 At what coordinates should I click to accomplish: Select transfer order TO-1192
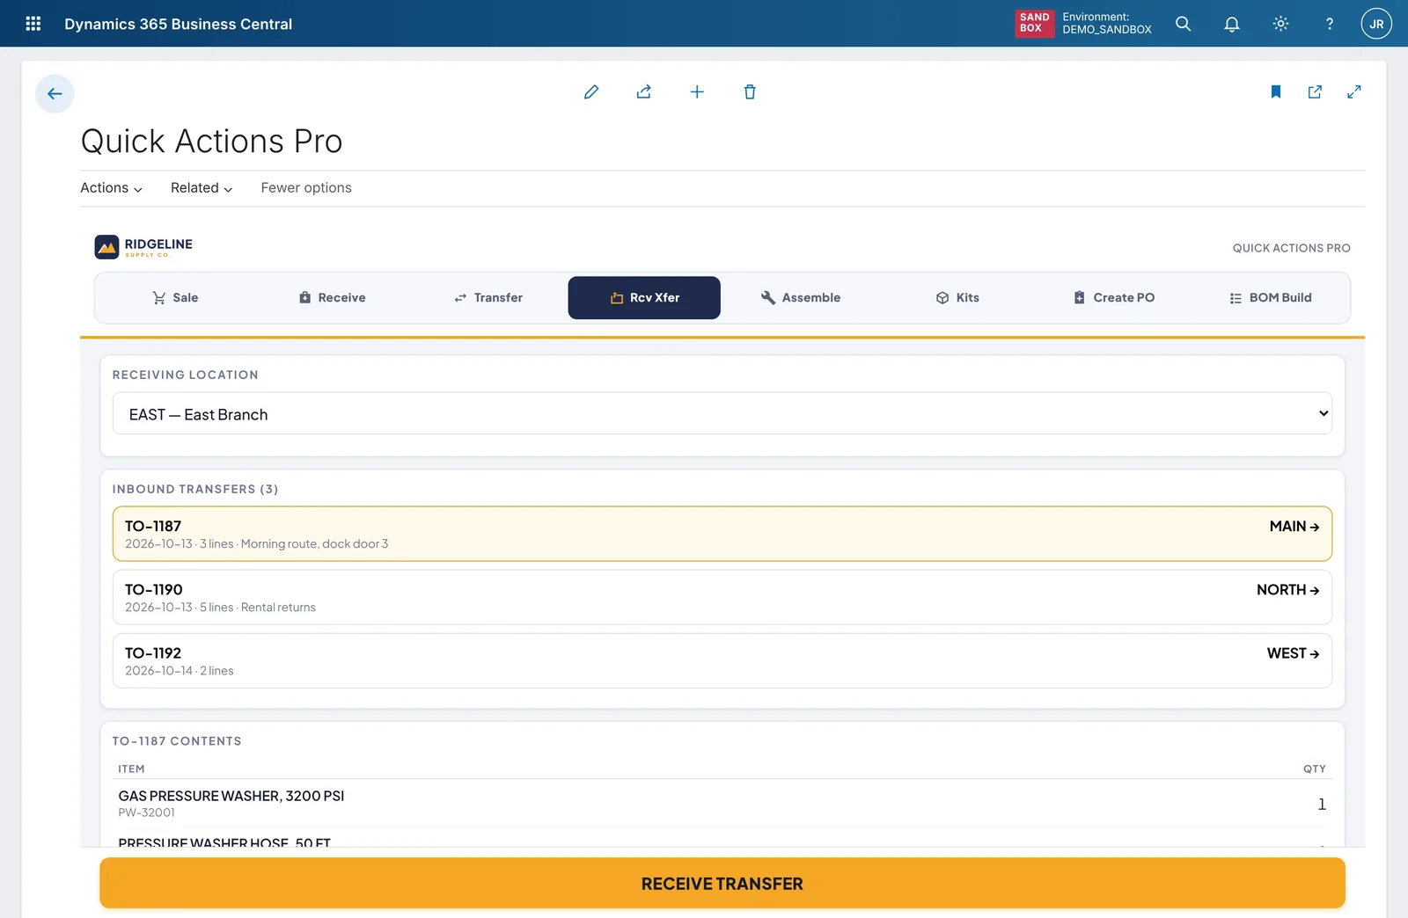(x=722, y=660)
